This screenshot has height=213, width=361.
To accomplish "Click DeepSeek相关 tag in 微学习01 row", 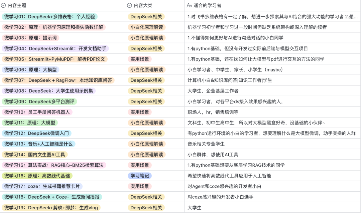I will click(146, 17).
